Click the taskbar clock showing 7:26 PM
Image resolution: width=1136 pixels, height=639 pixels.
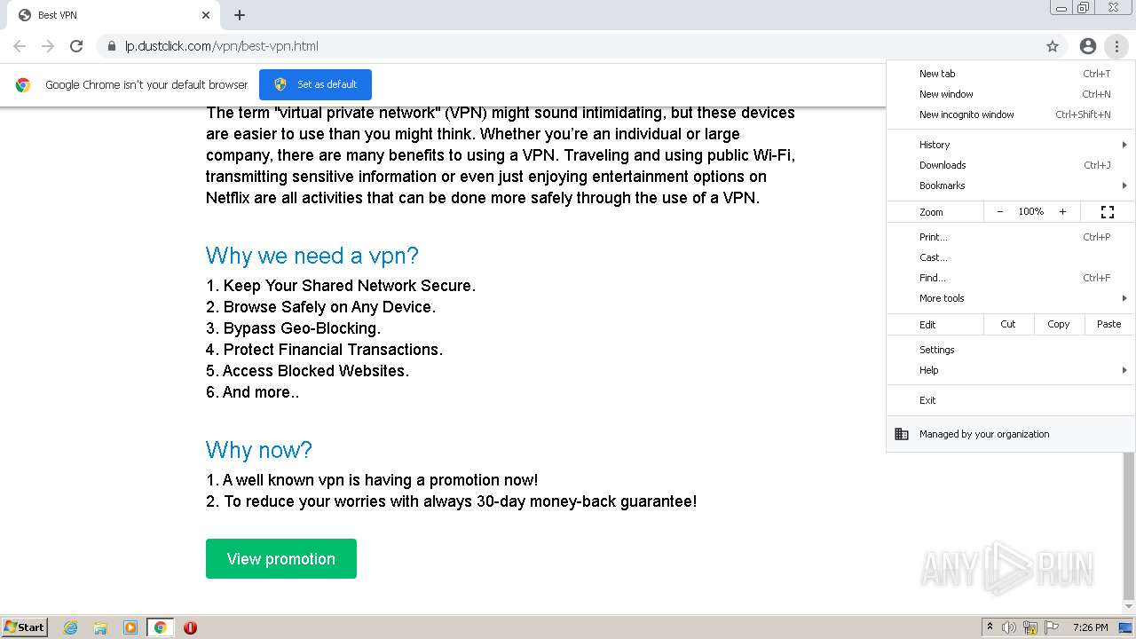[x=1090, y=627]
